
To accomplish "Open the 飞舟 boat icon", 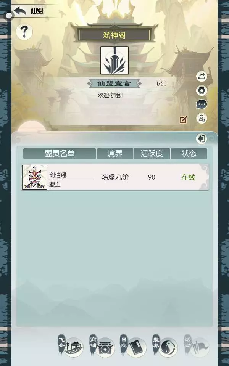I will [71, 347].
